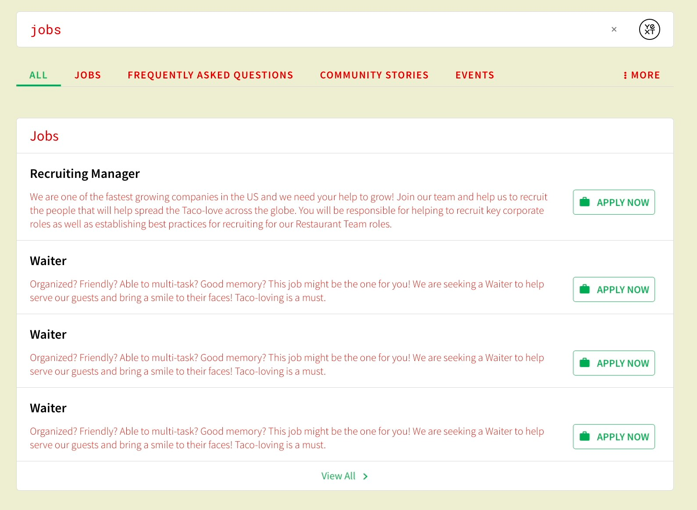
Task: Open the Recruiting Manager job title
Action: (85, 174)
